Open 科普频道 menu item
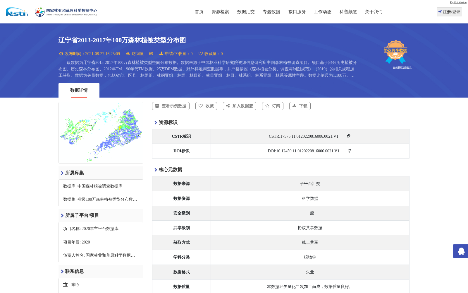The width and height of the screenshot is (468, 293). 348,12
